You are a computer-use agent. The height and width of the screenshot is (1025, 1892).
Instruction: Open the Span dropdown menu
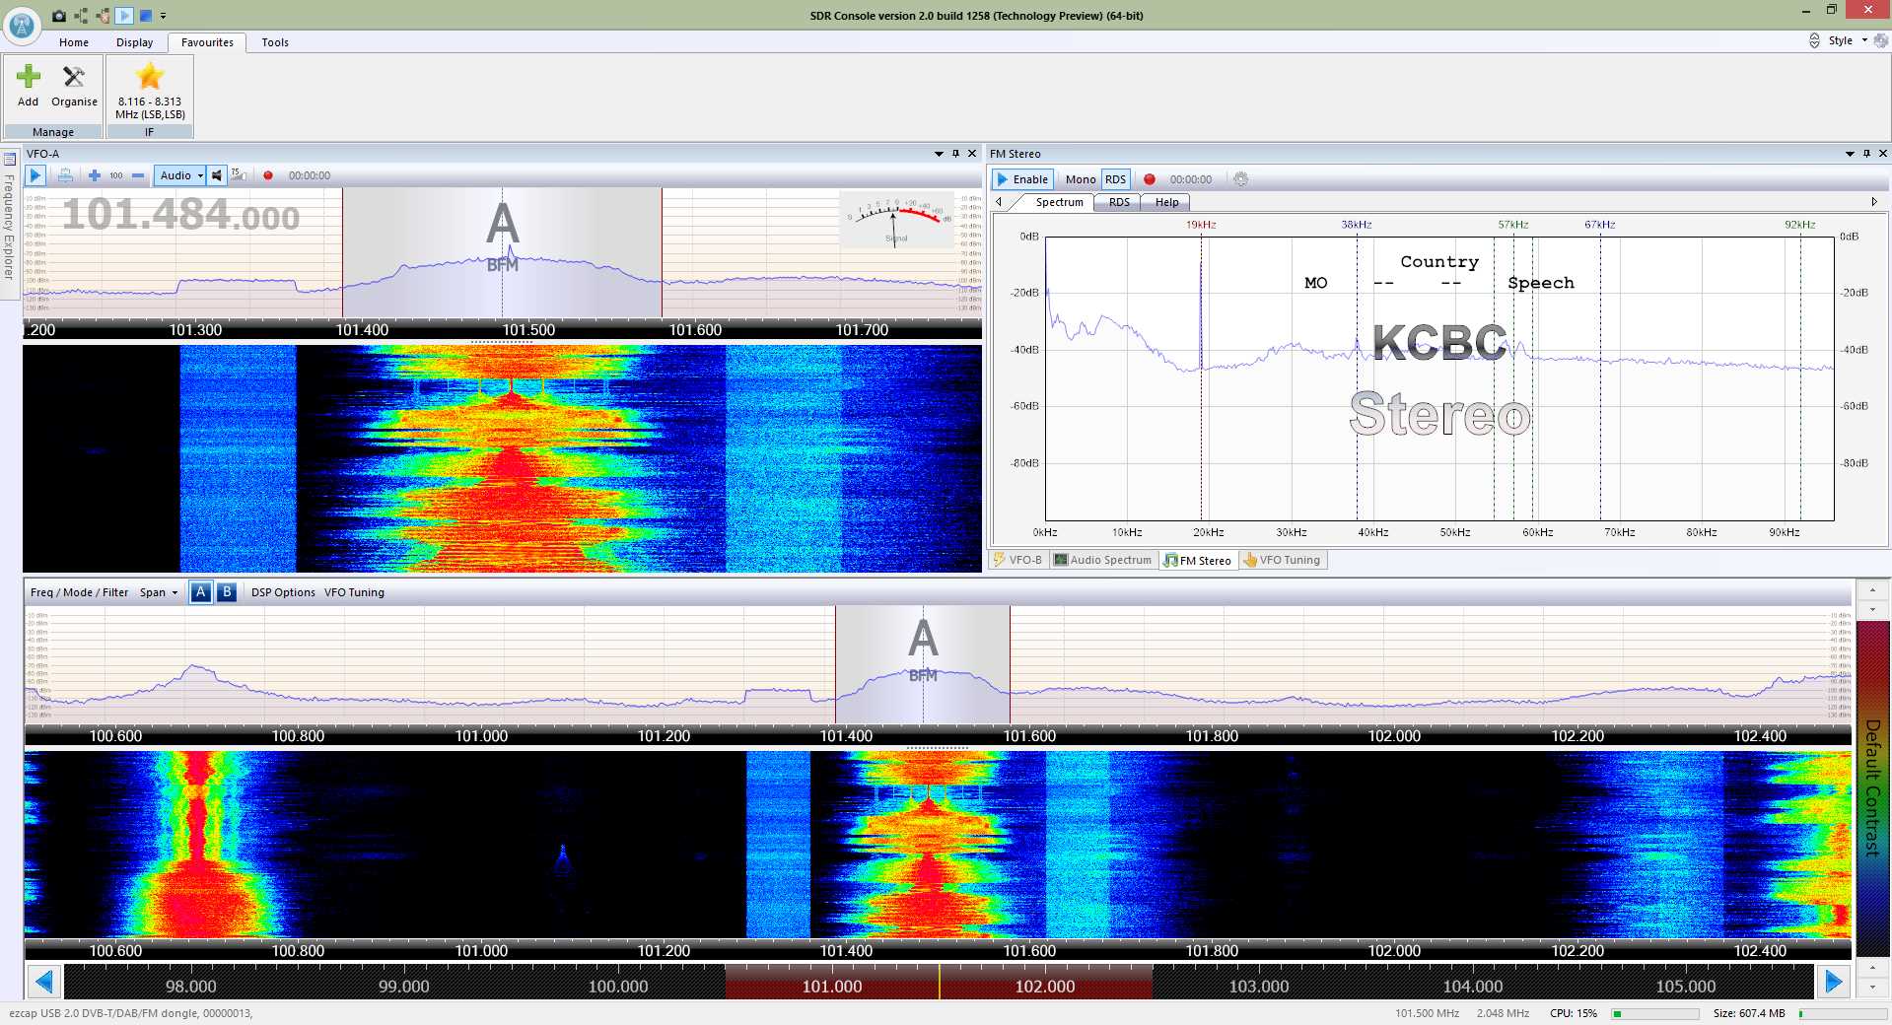tap(159, 592)
